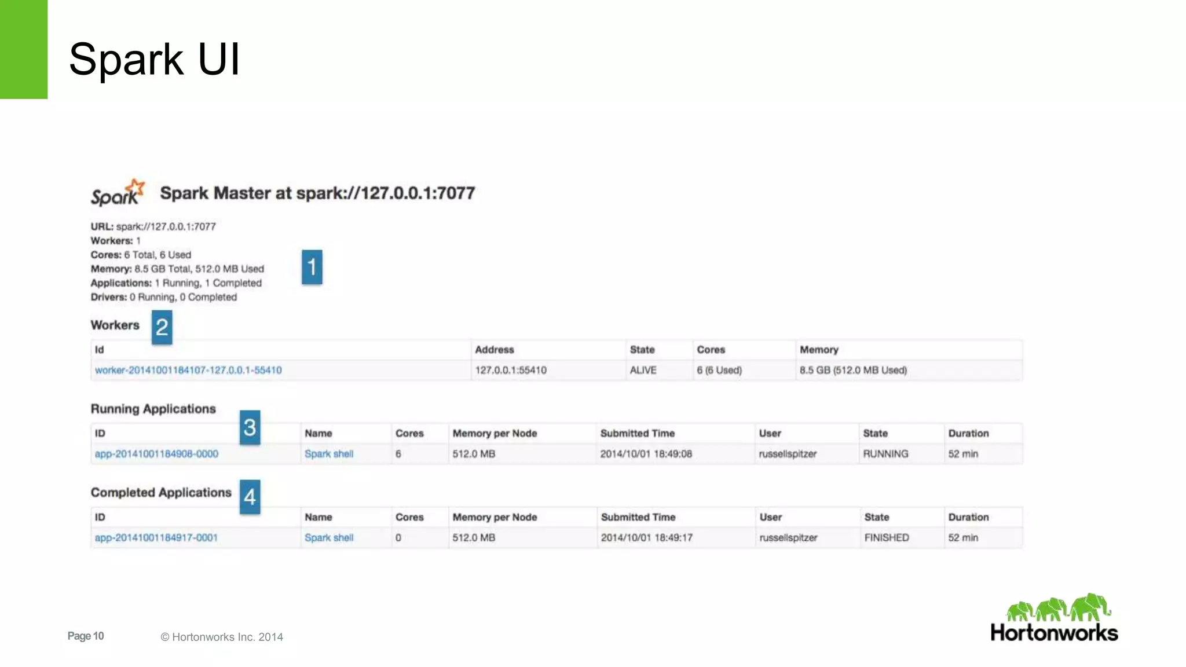
Task: Click Cores: 6 Total, 6 Used line
Action: [141, 255]
